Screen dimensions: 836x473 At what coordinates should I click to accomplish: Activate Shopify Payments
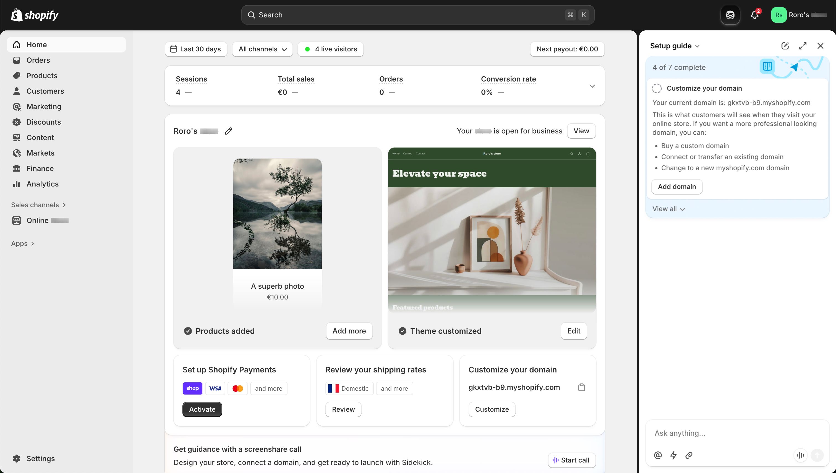pyautogui.click(x=202, y=409)
